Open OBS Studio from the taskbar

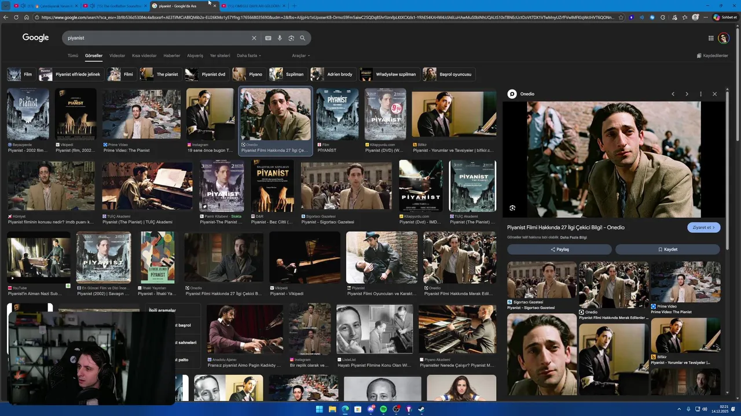[396, 410]
